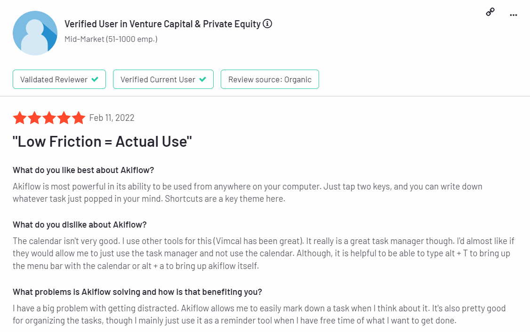Click the first rating star
This screenshot has width=530, height=332.
click(20, 118)
